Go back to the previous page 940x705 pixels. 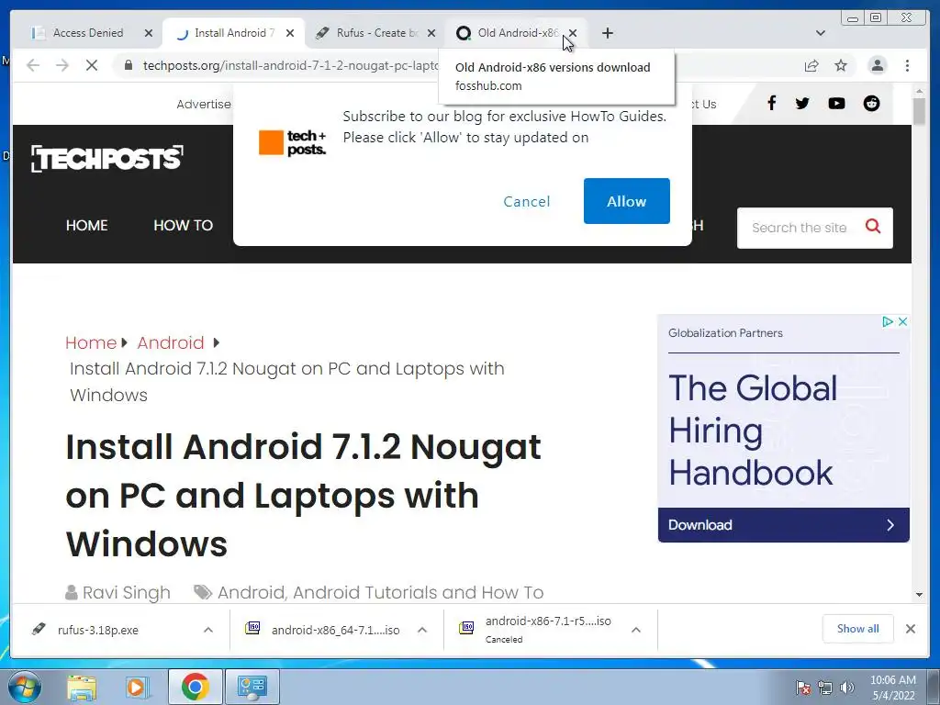(x=33, y=65)
